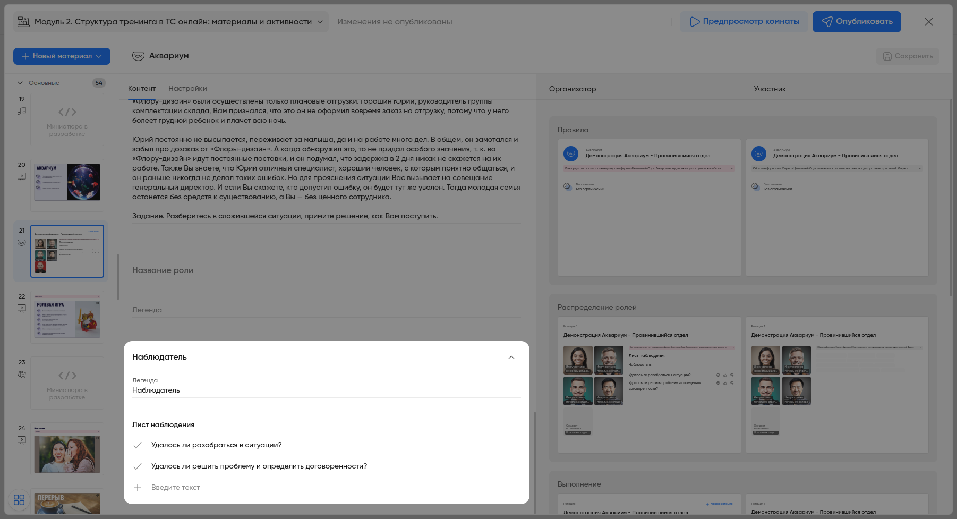Image resolution: width=957 pixels, height=519 pixels.
Task: Switch to the 'Настройки' tab
Action: point(187,89)
